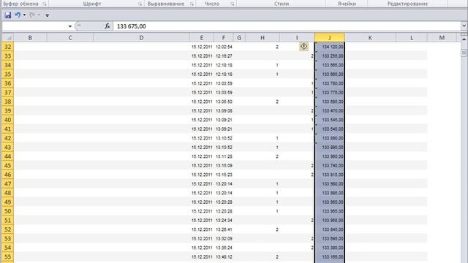Select column I header

(297, 37)
